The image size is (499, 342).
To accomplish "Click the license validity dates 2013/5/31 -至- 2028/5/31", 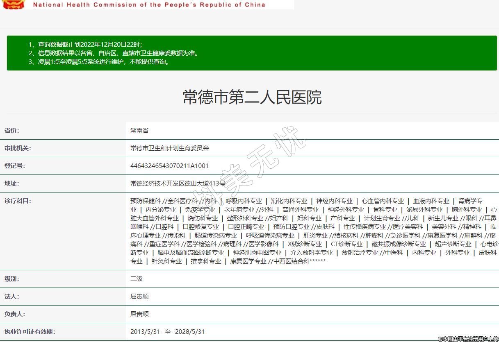I will 167,332.
